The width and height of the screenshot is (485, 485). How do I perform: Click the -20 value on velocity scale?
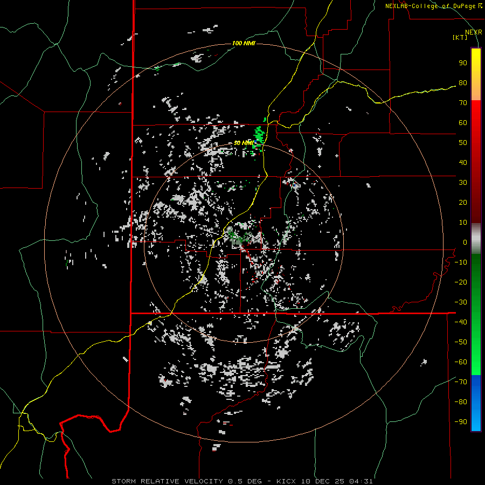(x=461, y=282)
